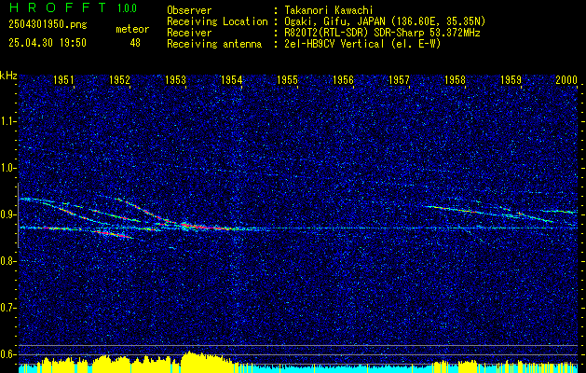Select the 2el-HB9CV Vertical antenna text
Viewport: 586px width, 373px height.
(362, 44)
